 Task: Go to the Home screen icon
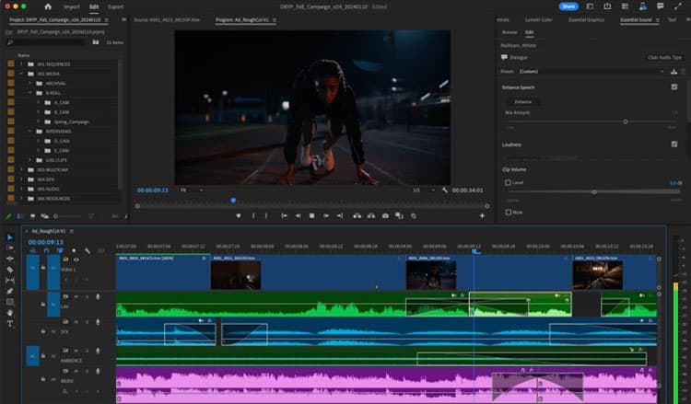coord(48,6)
